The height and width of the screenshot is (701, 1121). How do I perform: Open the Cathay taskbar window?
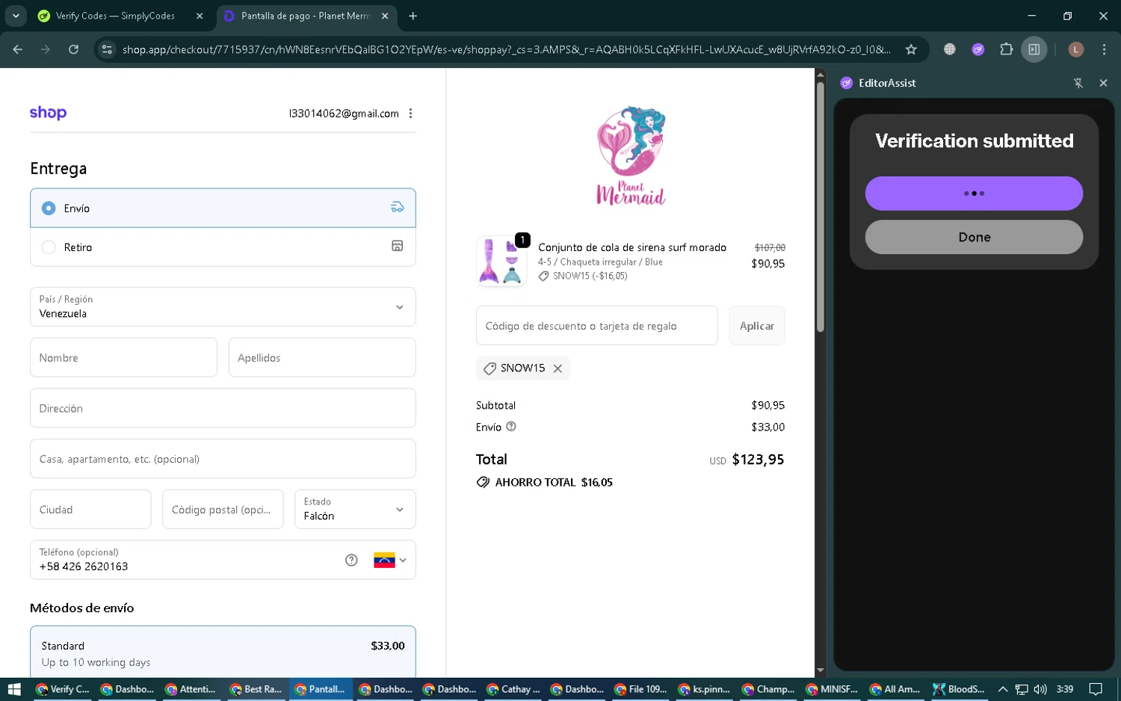click(x=512, y=689)
